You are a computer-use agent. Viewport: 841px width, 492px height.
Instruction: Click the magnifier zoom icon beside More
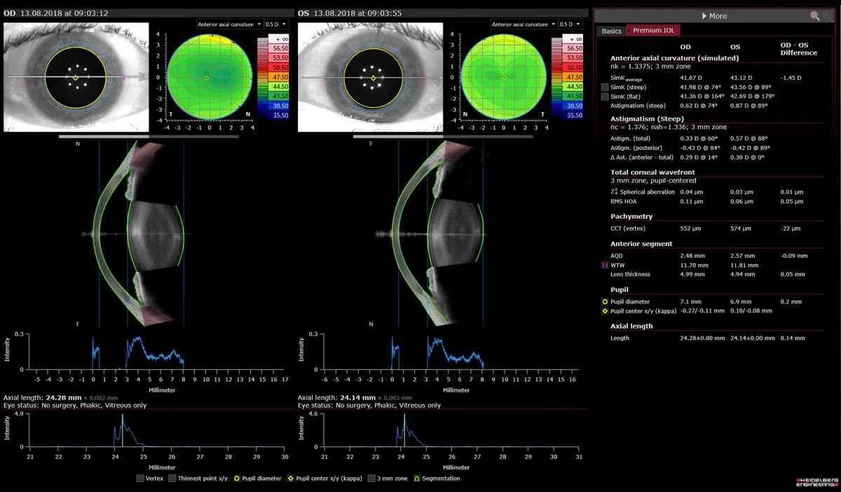(815, 15)
